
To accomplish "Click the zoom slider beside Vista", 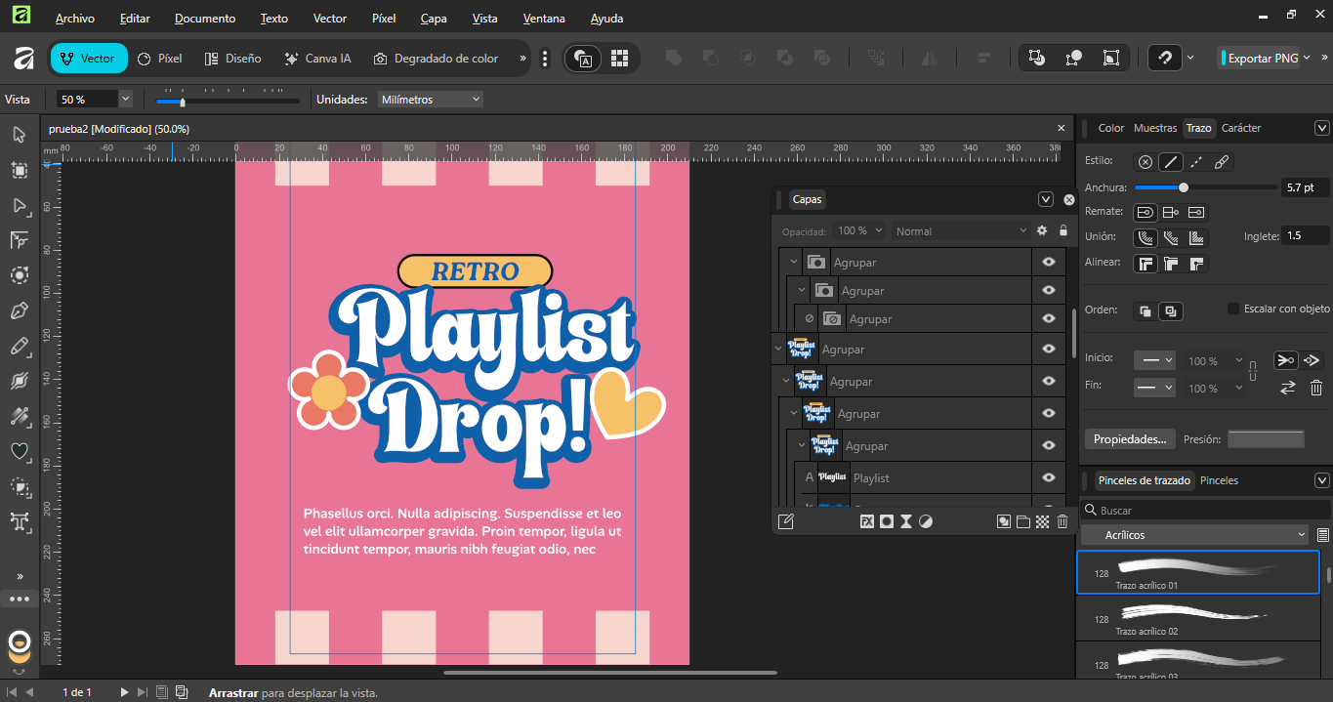I will pyautogui.click(x=228, y=100).
